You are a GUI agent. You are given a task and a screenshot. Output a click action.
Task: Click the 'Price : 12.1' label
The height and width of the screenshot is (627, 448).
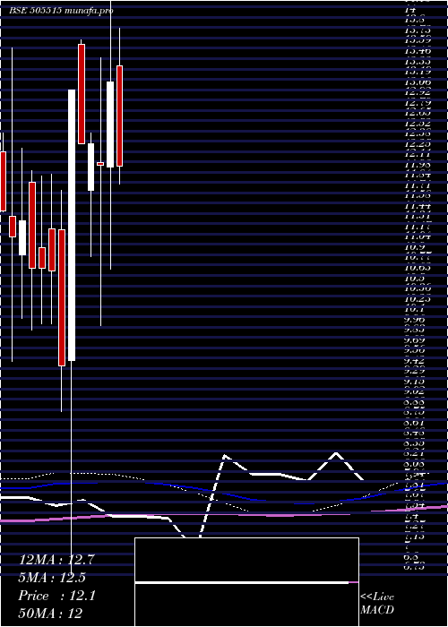(56, 596)
